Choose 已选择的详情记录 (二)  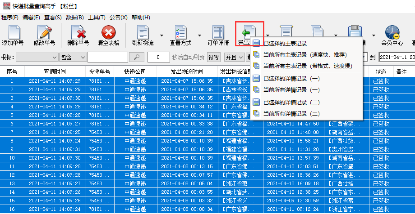(306, 102)
